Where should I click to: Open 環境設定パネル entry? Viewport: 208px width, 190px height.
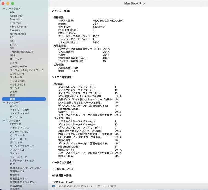[x=18, y=179]
